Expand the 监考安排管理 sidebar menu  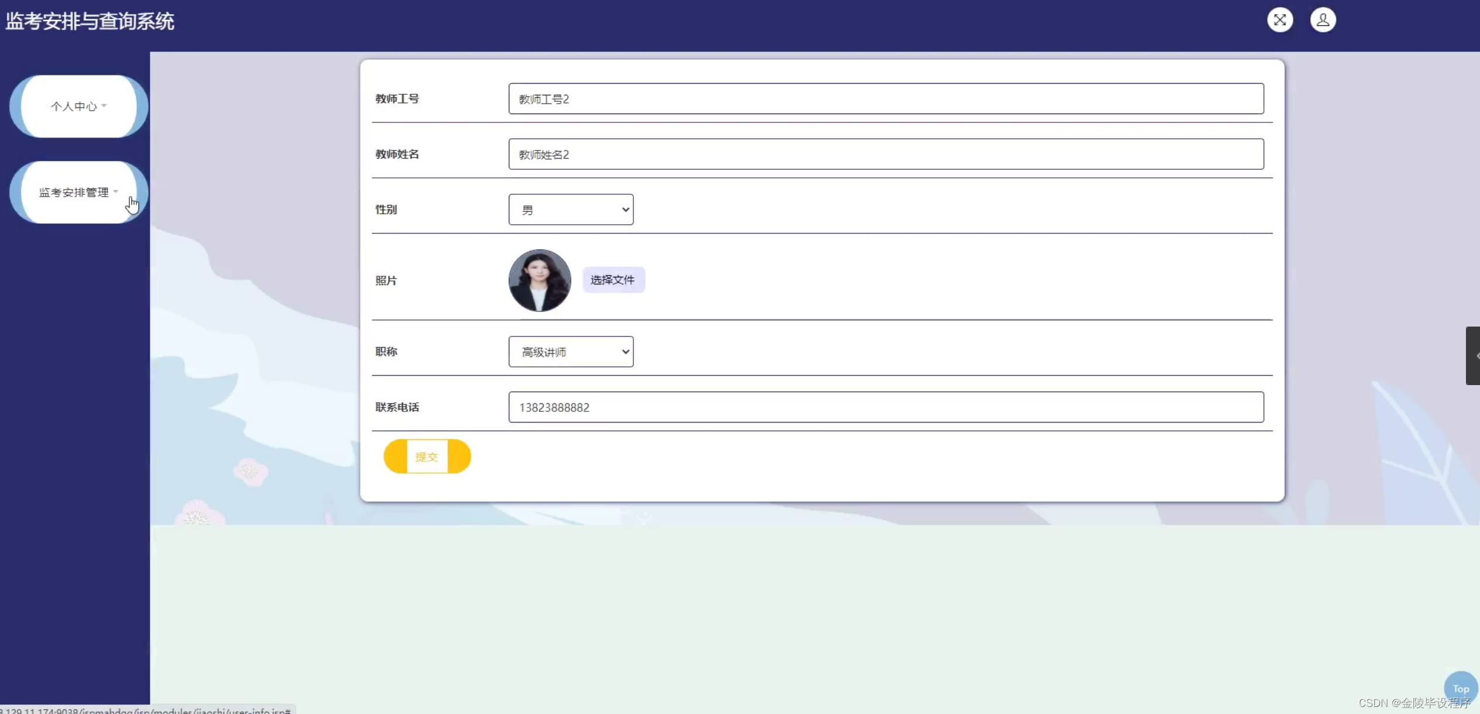(x=74, y=193)
